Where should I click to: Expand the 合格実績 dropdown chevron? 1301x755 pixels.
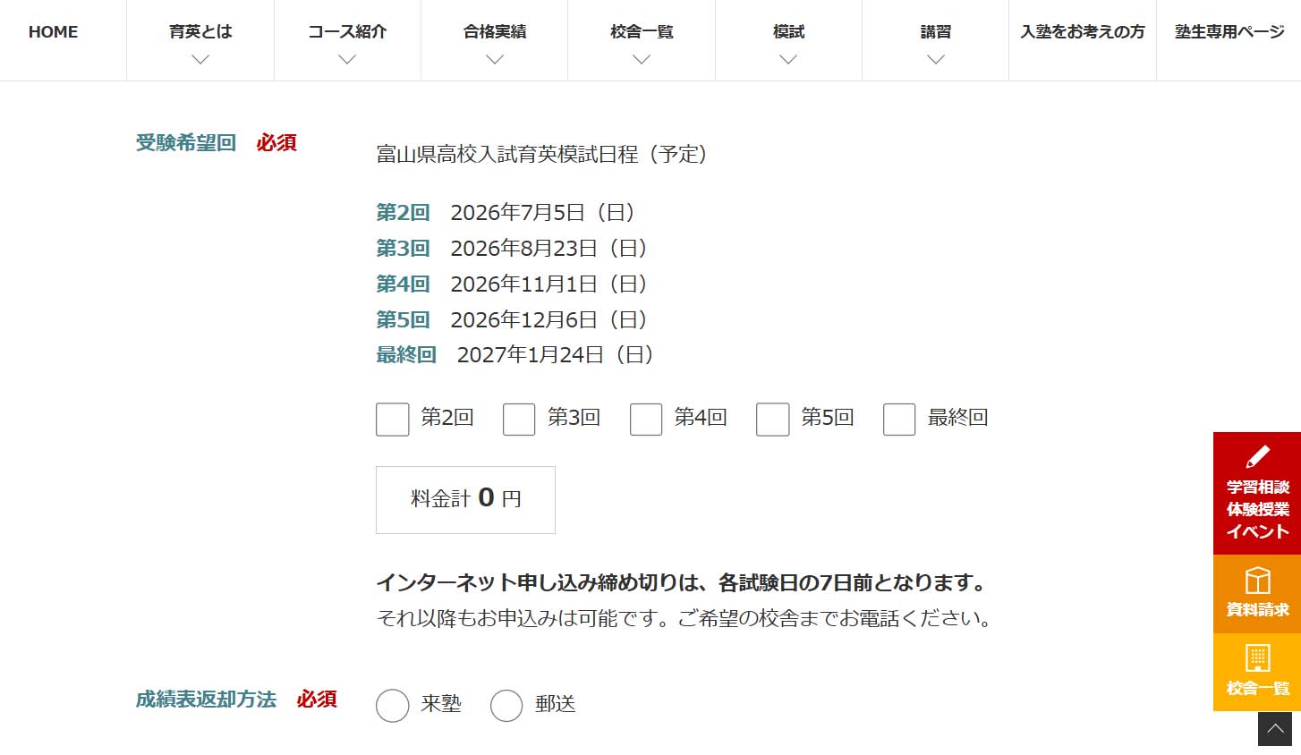coord(495,59)
